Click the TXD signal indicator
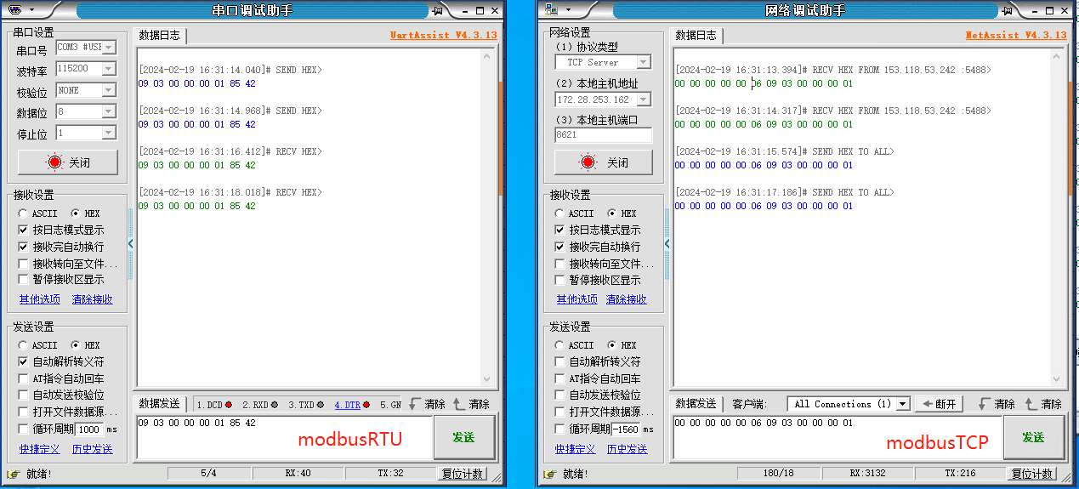Viewport: 1079px width, 489px height. [x=321, y=405]
